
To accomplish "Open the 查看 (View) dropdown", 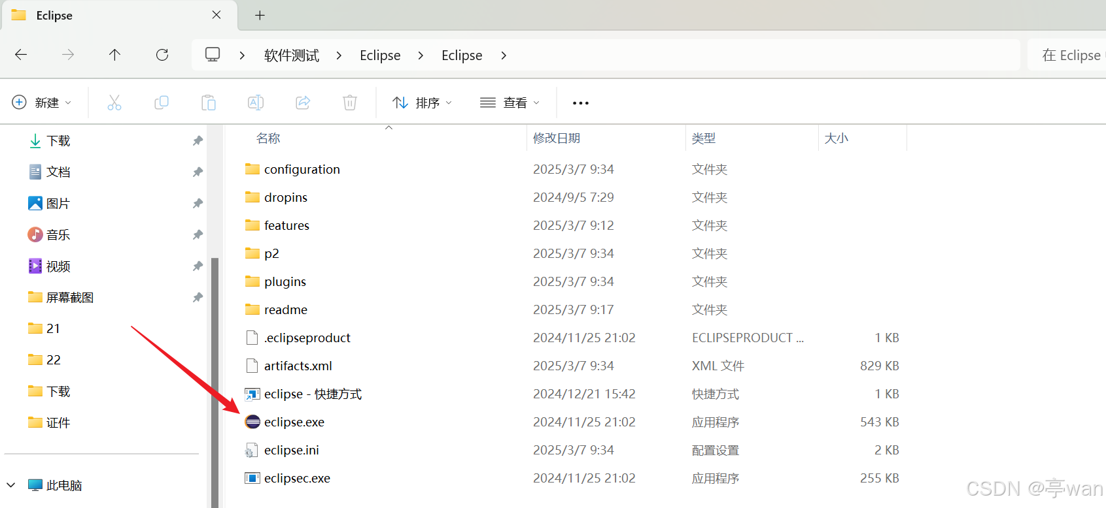I will pyautogui.click(x=510, y=103).
